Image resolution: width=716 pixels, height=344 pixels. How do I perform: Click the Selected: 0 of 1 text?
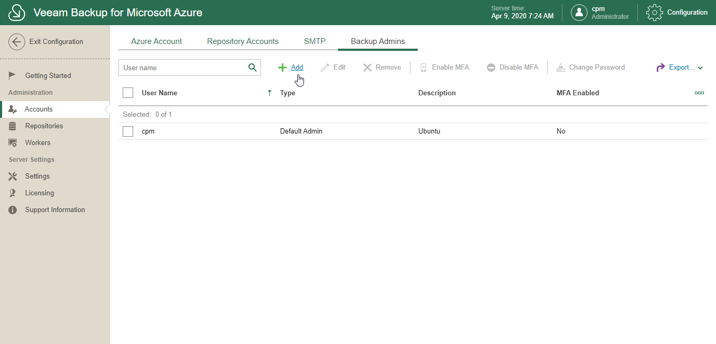[147, 114]
